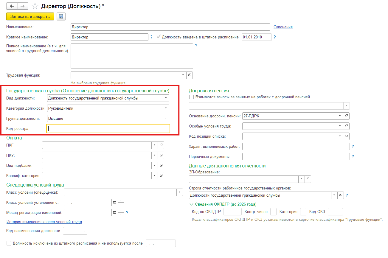
Task: Open Особые условия труда item form icon
Action: coord(346,126)
